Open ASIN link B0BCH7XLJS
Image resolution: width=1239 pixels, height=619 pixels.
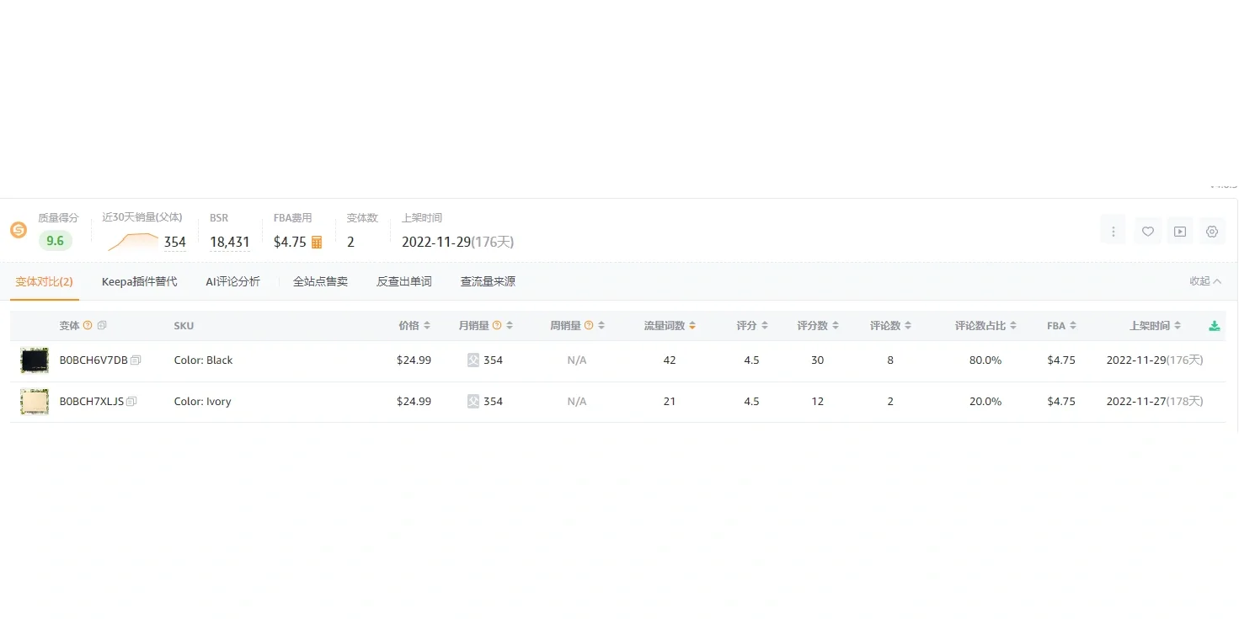point(92,402)
